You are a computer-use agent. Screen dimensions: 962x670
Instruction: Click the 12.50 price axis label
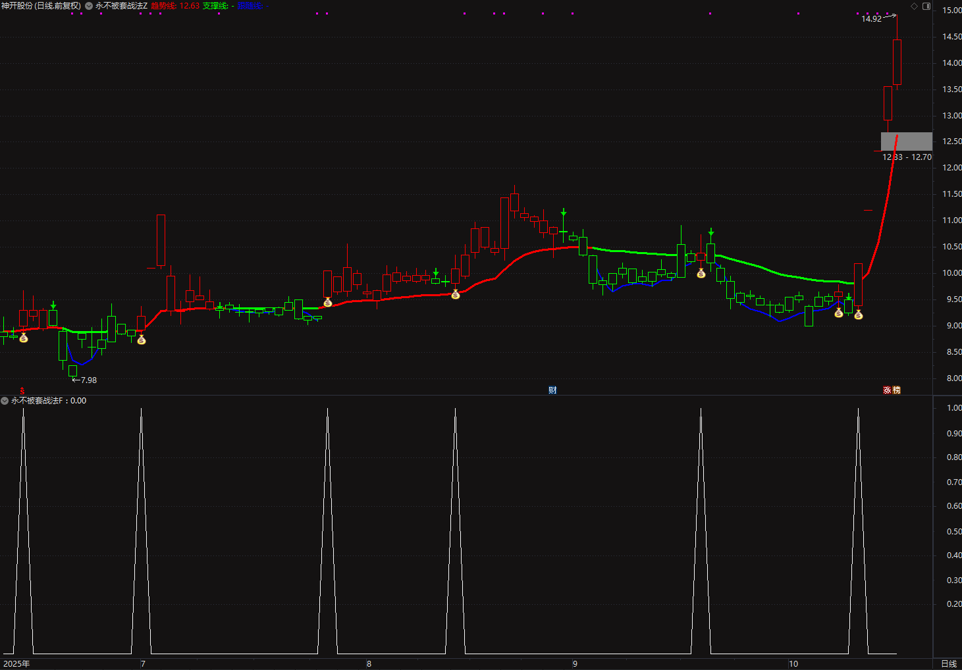[x=951, y=142]
